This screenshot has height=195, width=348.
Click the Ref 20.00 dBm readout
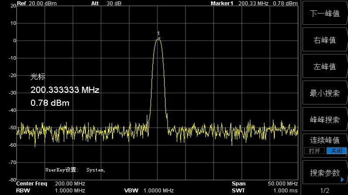click(x=37, y=3)
